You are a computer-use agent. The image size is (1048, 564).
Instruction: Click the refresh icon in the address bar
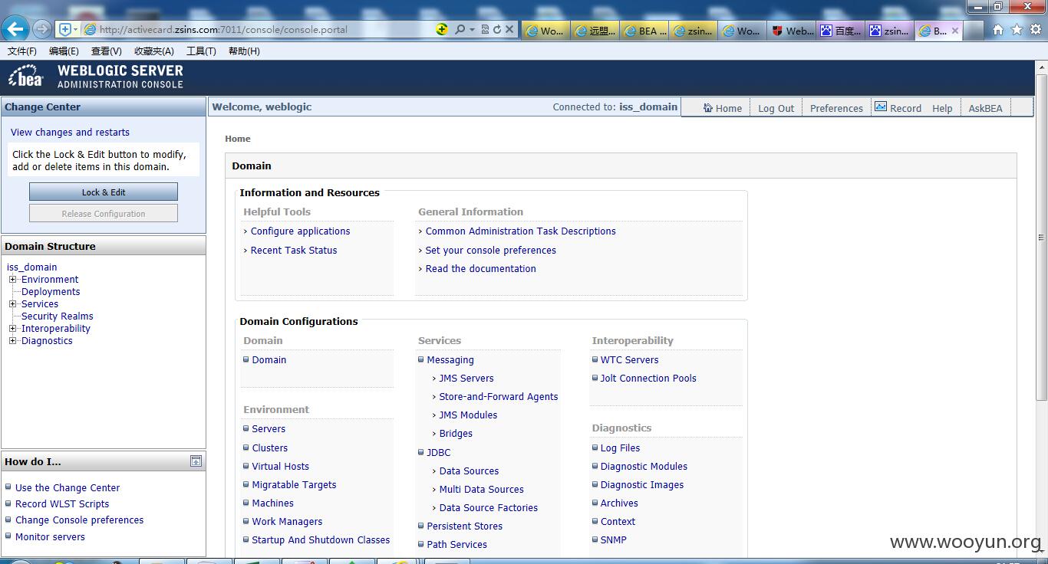tap(497, 29)
